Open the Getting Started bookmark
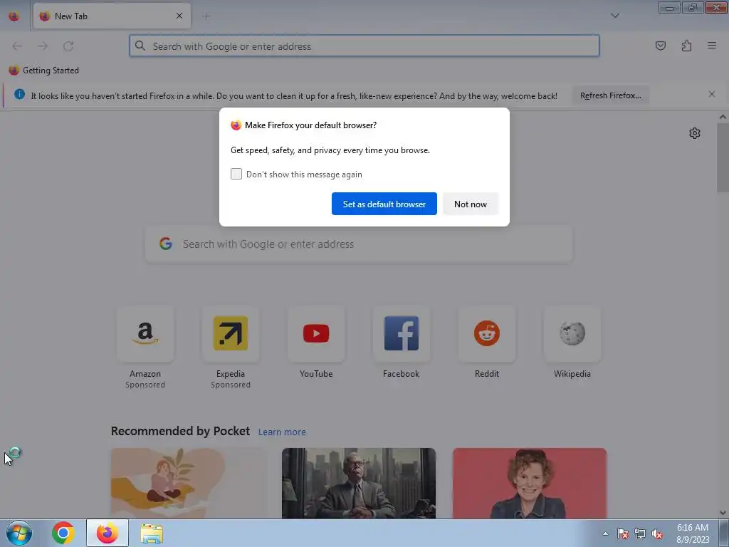 click(x=43, y=71)
